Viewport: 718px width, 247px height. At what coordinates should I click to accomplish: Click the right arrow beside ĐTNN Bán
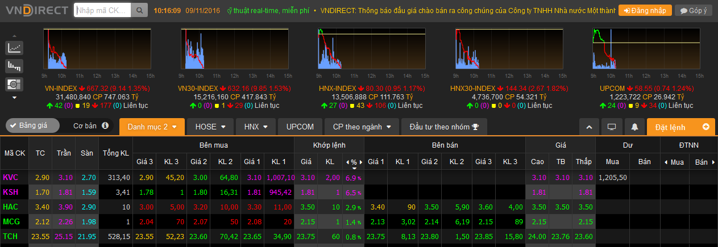click(x=712, y=162)
